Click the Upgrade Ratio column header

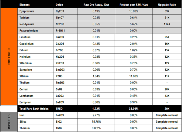pos(169,5)
